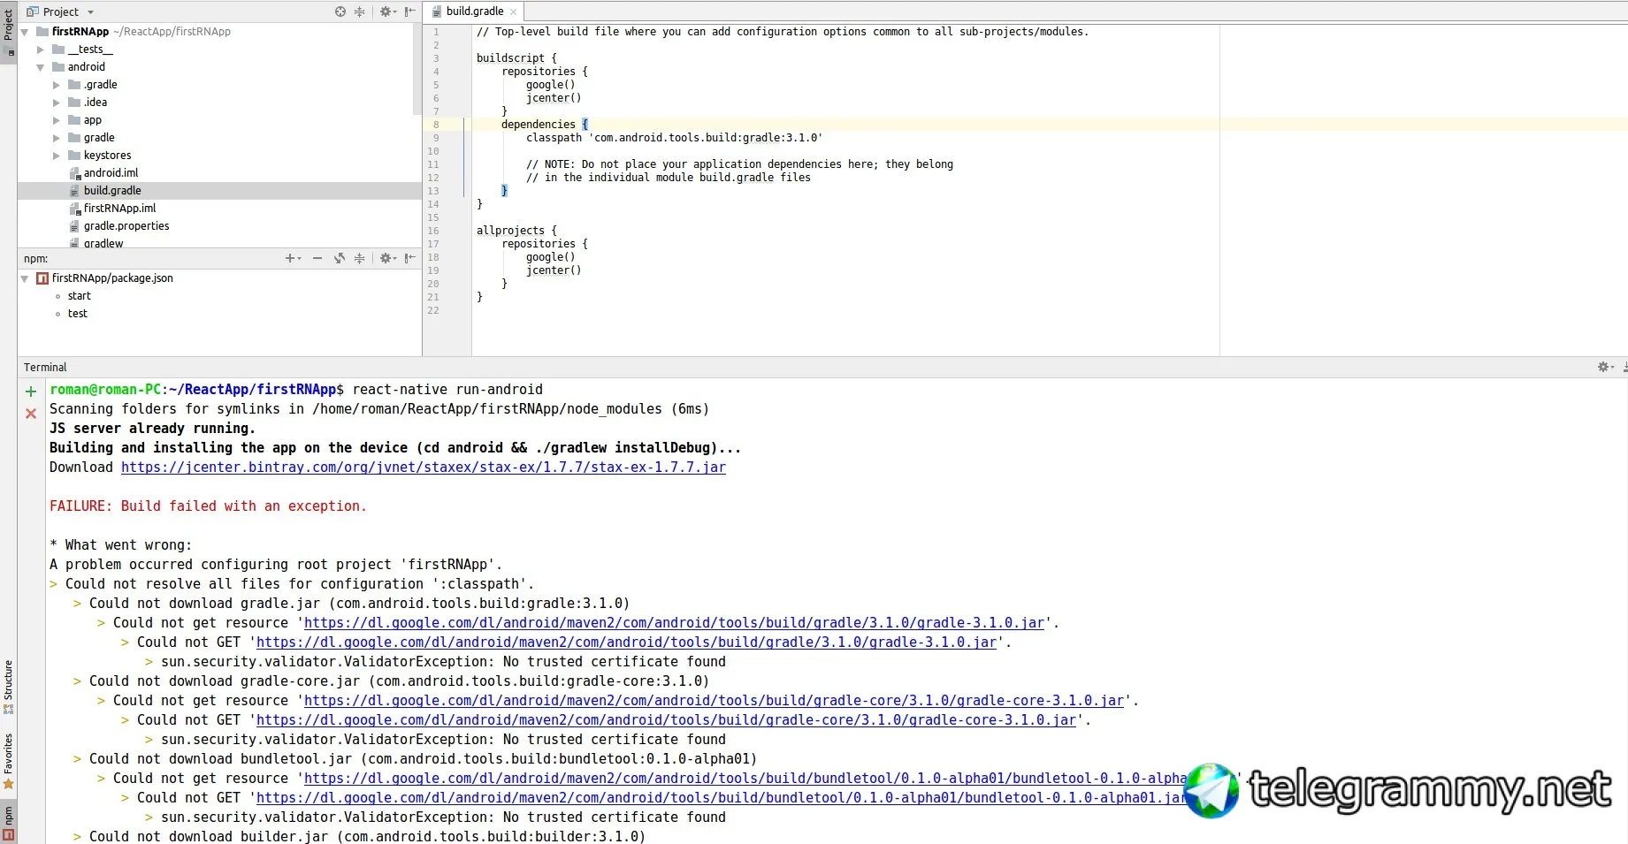Expand the .gradle folder
Image resolution: width=1628 pixels, height=844 pixels.
(x=57, y=85)
